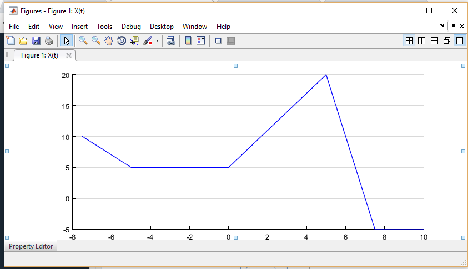Split figures left and right
Viewport: 468px width, 269px height.
[422, 41]
